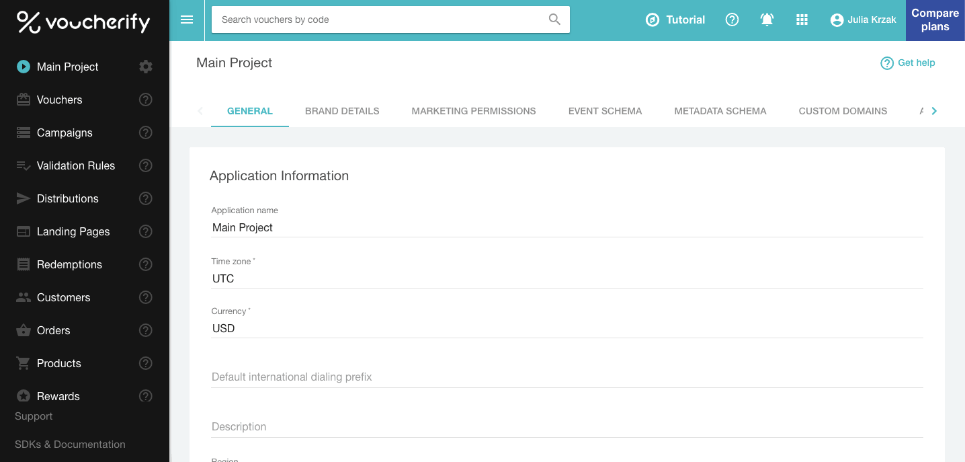Open the Time zone UTC dropdown
Viewport: 965px width, 462px height.
pyautogui.click(x=567, y=278)
